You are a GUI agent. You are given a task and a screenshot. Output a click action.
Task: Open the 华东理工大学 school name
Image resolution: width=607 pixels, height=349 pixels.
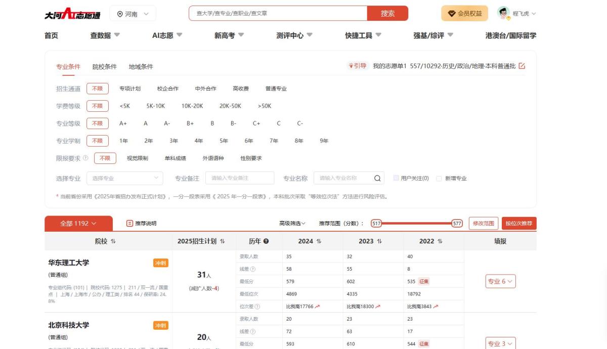point(68,263)
